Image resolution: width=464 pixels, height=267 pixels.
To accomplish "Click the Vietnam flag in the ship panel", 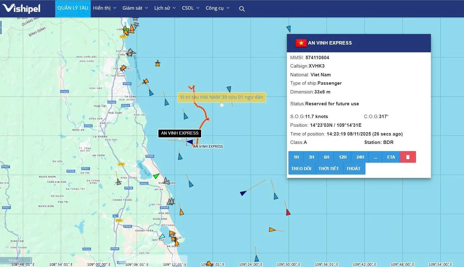I will [x=301, y=43].
